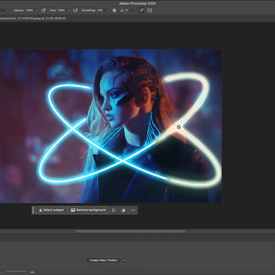Open the transform image icon in taskbar
Image resolution: width=275 pixels, height=275 pixels.
(113, 210)
